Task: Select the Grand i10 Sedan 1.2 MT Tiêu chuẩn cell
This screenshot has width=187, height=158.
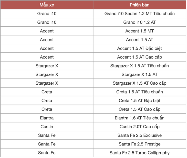Action: [140, 14]
